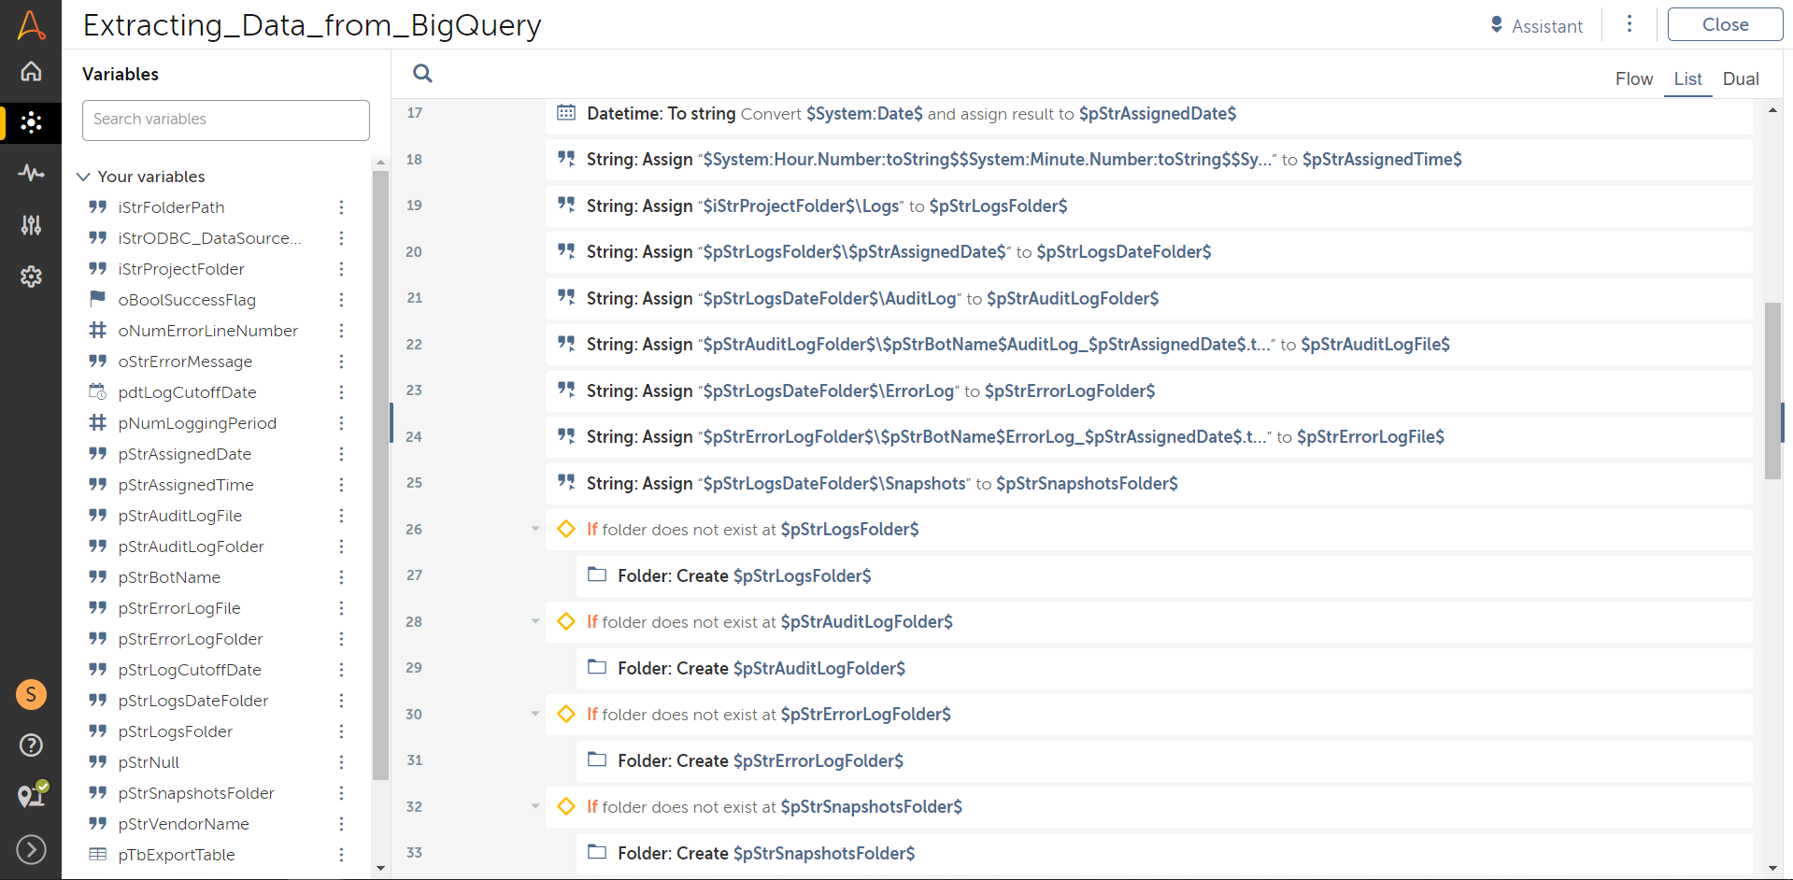Open the Administration gear sidebar icon

[31, 277]
